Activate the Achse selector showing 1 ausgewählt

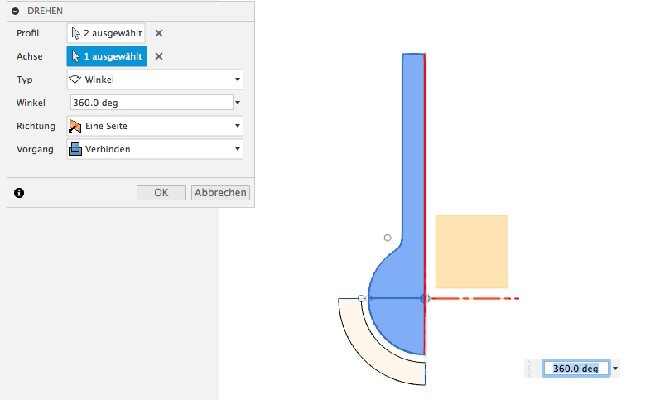click(107, 56)
